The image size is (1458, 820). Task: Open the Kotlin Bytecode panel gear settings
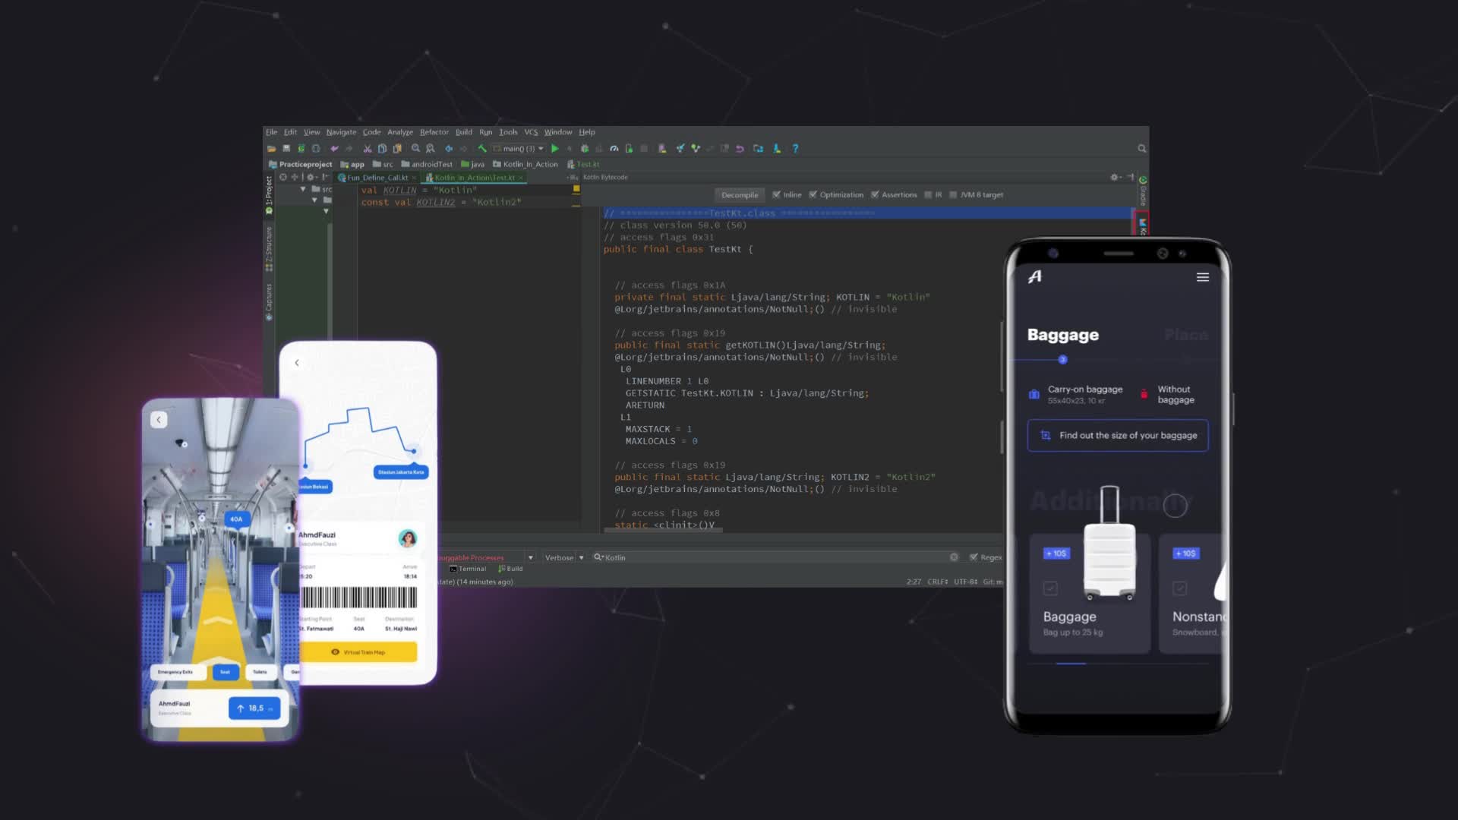point(1115,177)
